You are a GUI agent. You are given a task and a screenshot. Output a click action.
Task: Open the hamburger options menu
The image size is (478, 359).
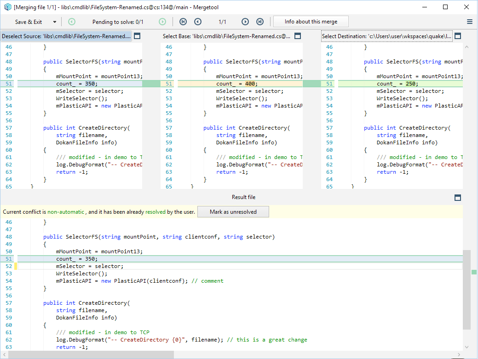(470, 22)
